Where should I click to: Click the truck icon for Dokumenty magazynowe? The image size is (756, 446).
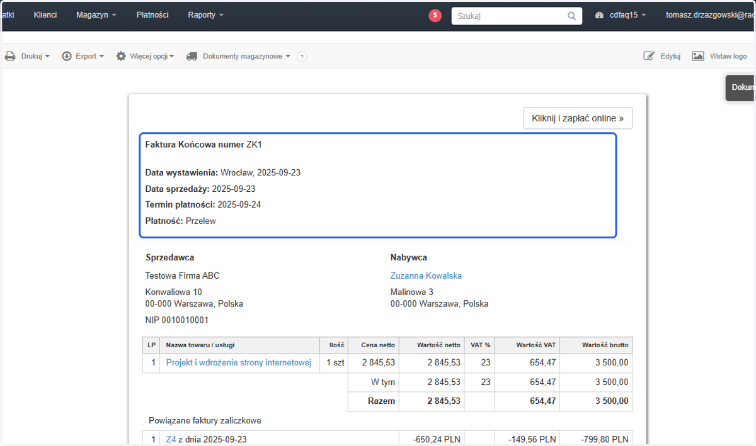[192, 56]
